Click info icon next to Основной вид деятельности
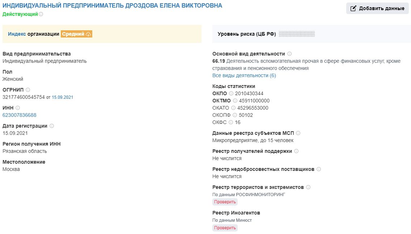 pyautogui.click(x=289, y=54)
